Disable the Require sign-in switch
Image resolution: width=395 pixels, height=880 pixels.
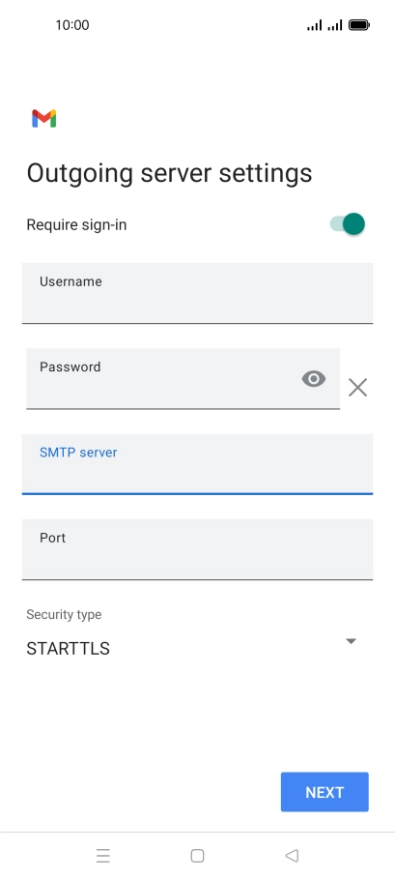click(x=348, y=224)
